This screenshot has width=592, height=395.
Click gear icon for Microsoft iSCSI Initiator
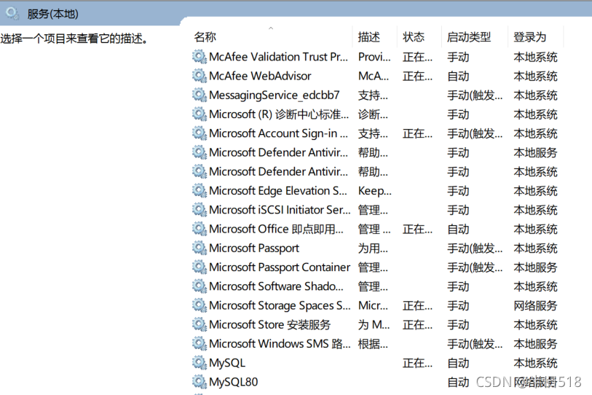(200, 209)
